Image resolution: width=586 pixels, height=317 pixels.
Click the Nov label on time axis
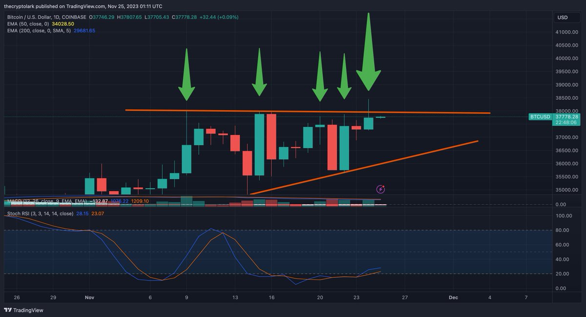[89, 297]
